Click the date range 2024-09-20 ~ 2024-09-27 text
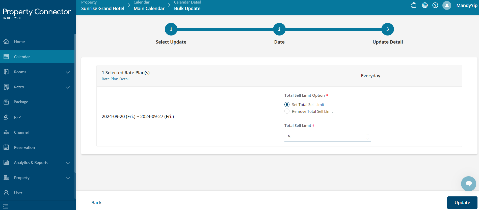 pyautogui.click(x=138, y=117)
